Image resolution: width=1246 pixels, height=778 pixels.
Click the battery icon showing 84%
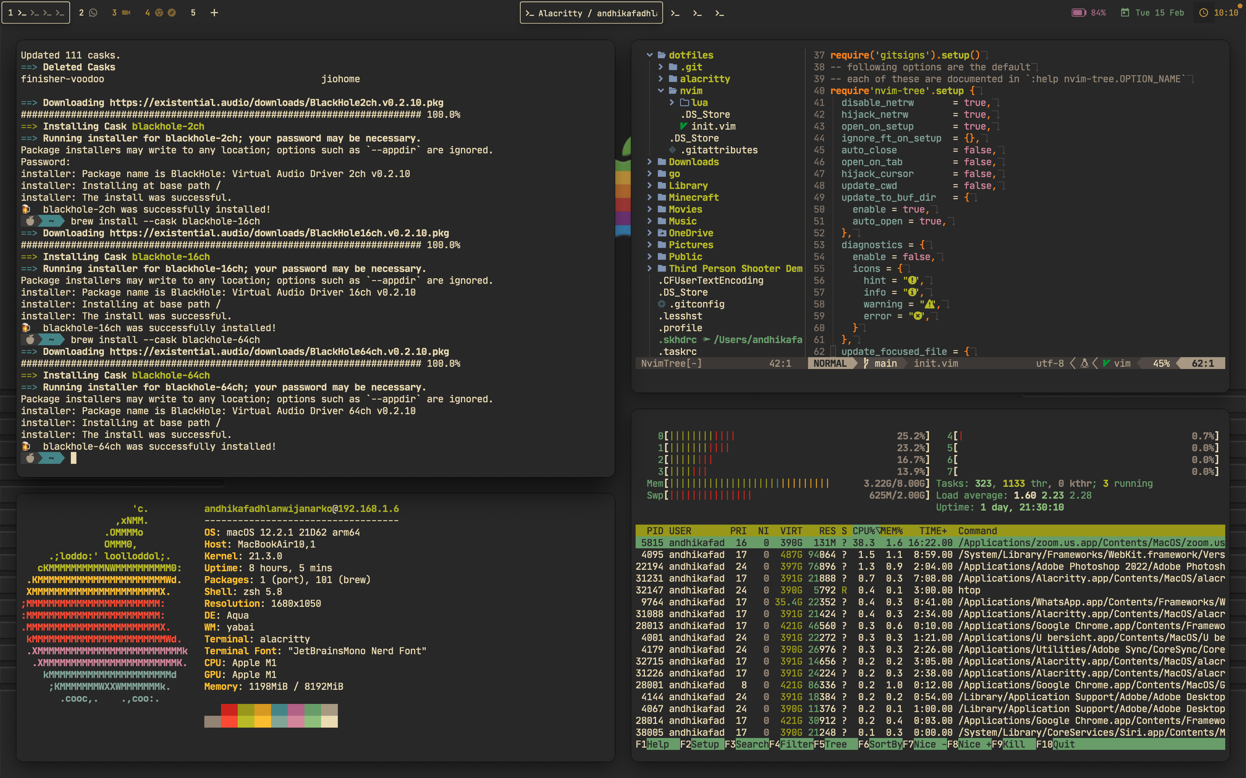click(x=1079, y=13)
